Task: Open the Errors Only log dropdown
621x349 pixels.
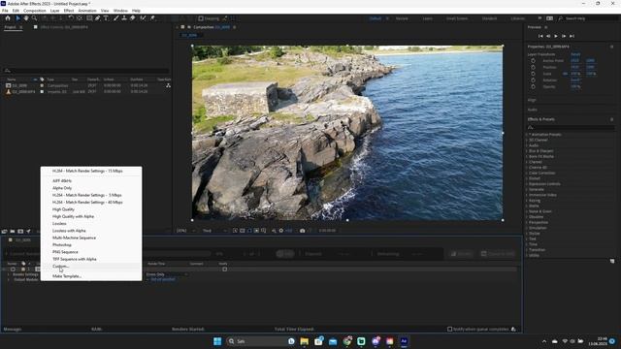Action: (166, 274)
